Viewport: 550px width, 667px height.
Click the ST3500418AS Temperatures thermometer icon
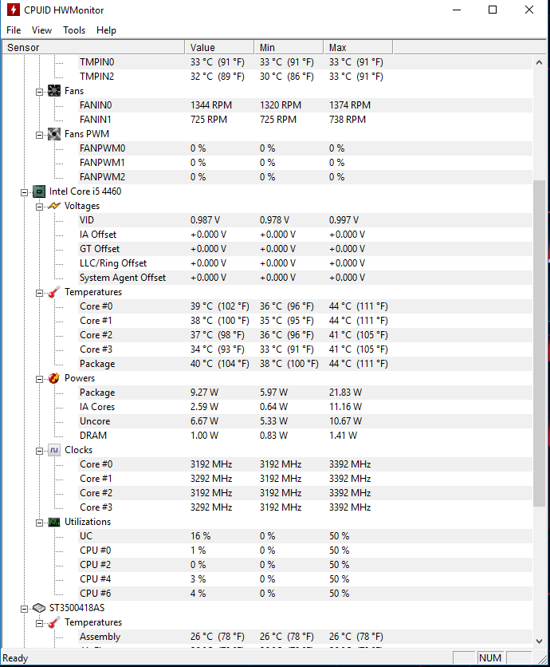[x=54, y=622]
